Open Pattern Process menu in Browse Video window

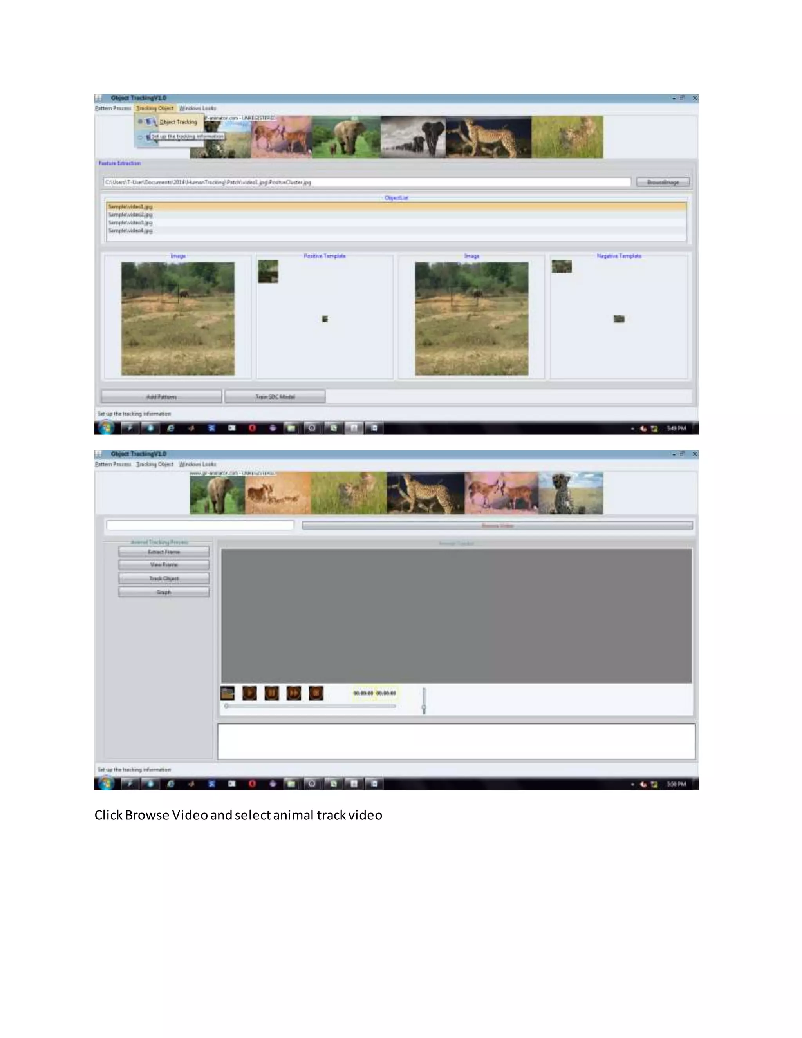113,464
